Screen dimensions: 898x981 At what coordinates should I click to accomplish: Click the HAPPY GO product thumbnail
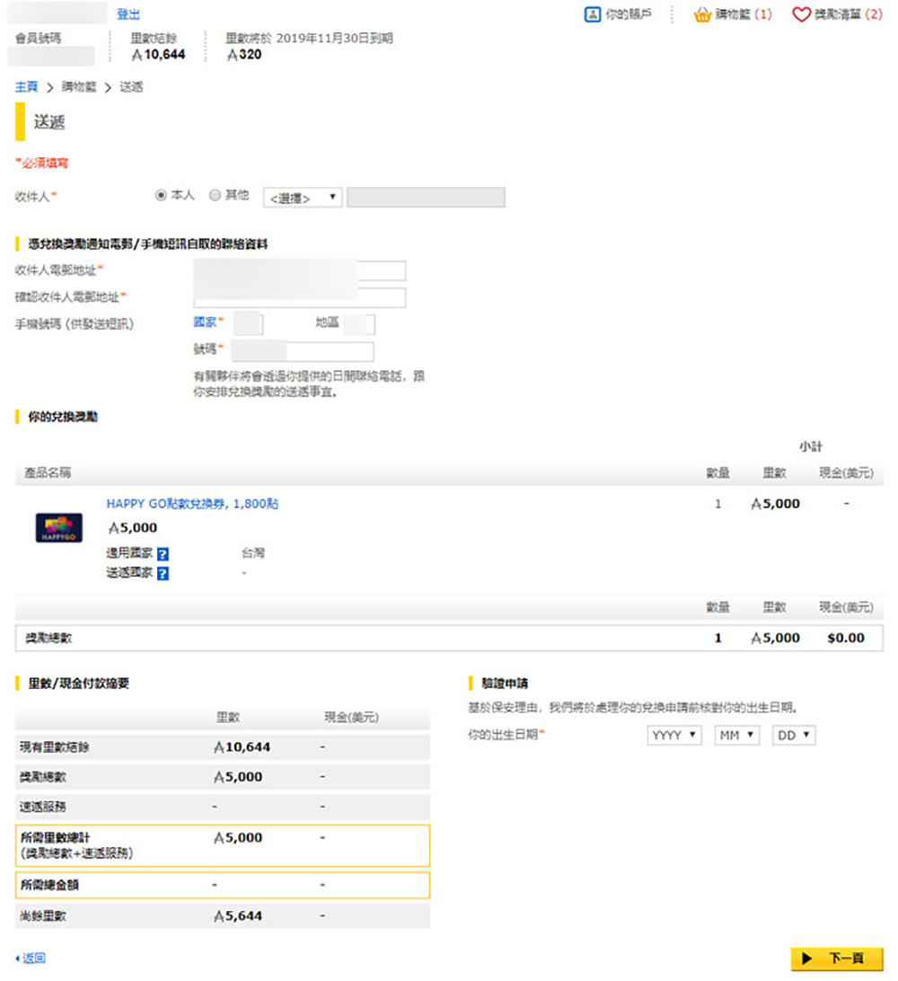[x=58, y=528]
